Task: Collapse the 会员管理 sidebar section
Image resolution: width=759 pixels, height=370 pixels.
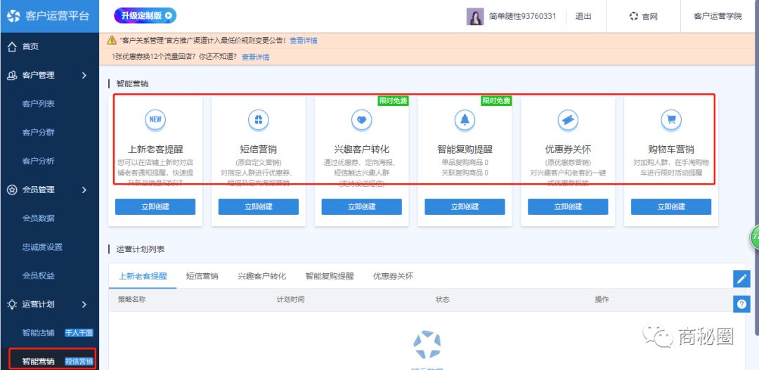Action: tap(84, 190)
